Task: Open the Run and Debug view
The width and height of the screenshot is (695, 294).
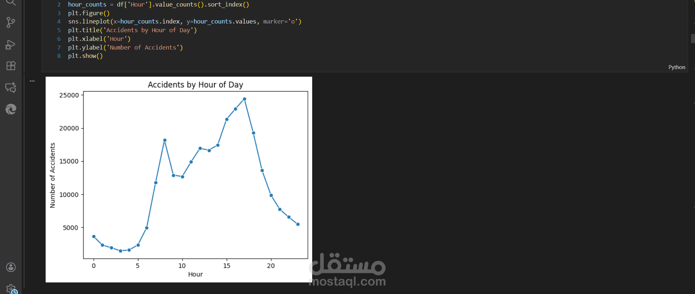Action: click(x=11, y=44)
